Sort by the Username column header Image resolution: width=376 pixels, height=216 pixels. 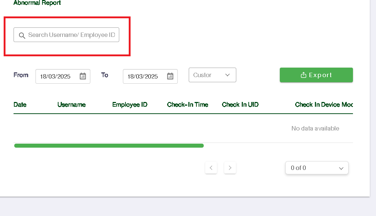71,105
